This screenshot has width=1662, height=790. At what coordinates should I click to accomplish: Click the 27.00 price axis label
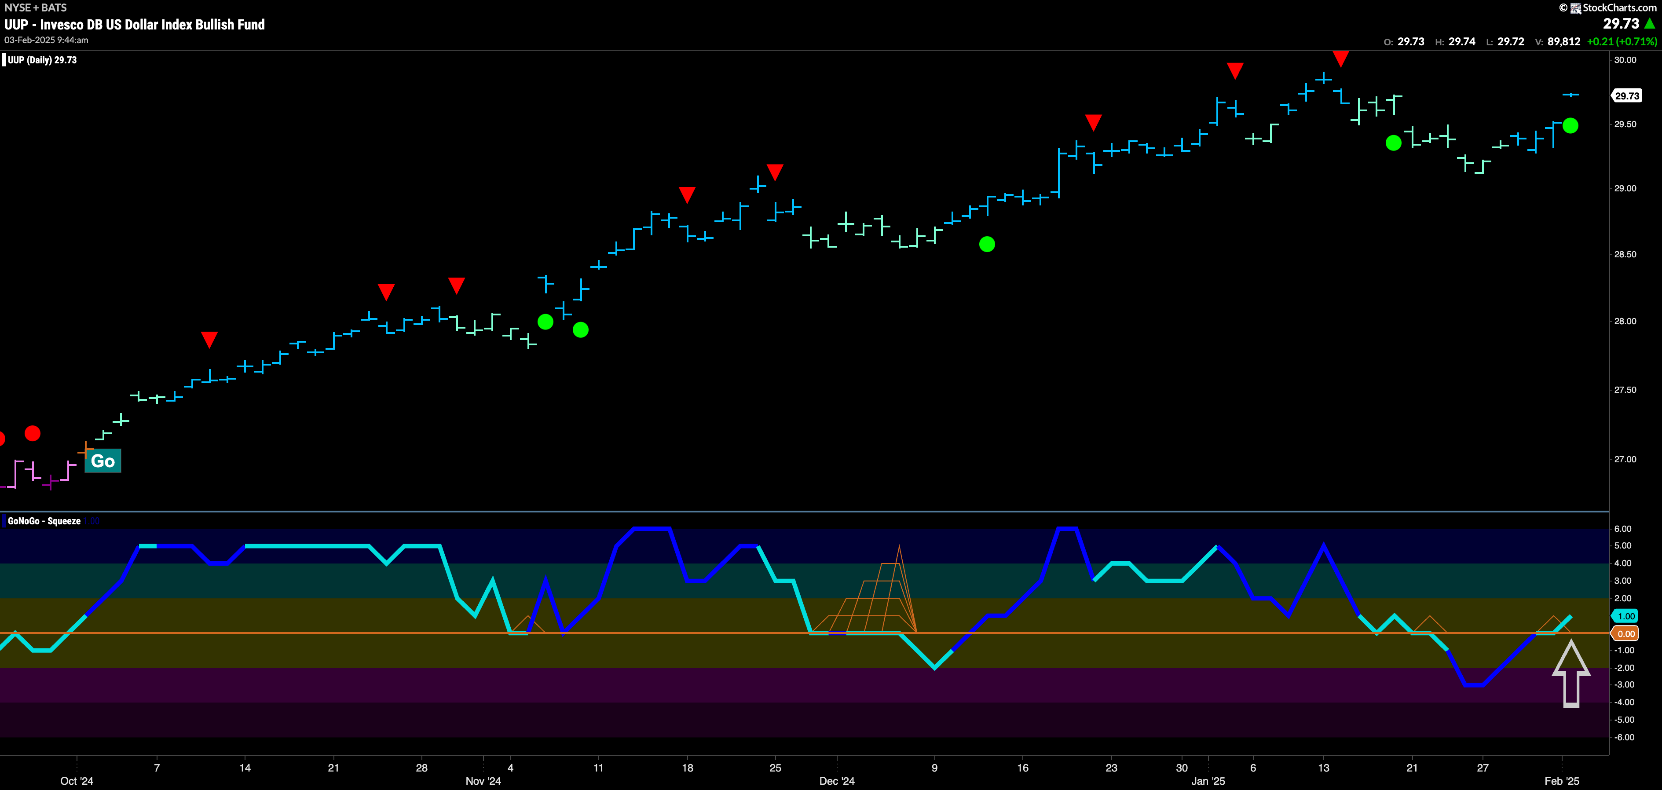[x=1625, y=459]
